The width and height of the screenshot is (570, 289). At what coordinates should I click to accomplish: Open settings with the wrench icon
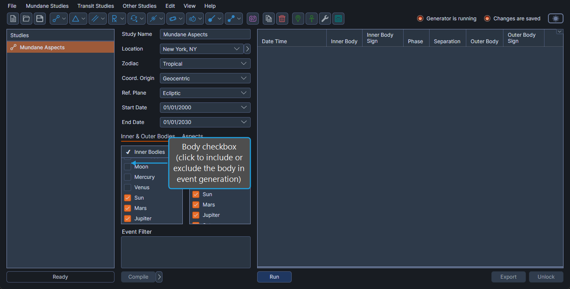325,19
